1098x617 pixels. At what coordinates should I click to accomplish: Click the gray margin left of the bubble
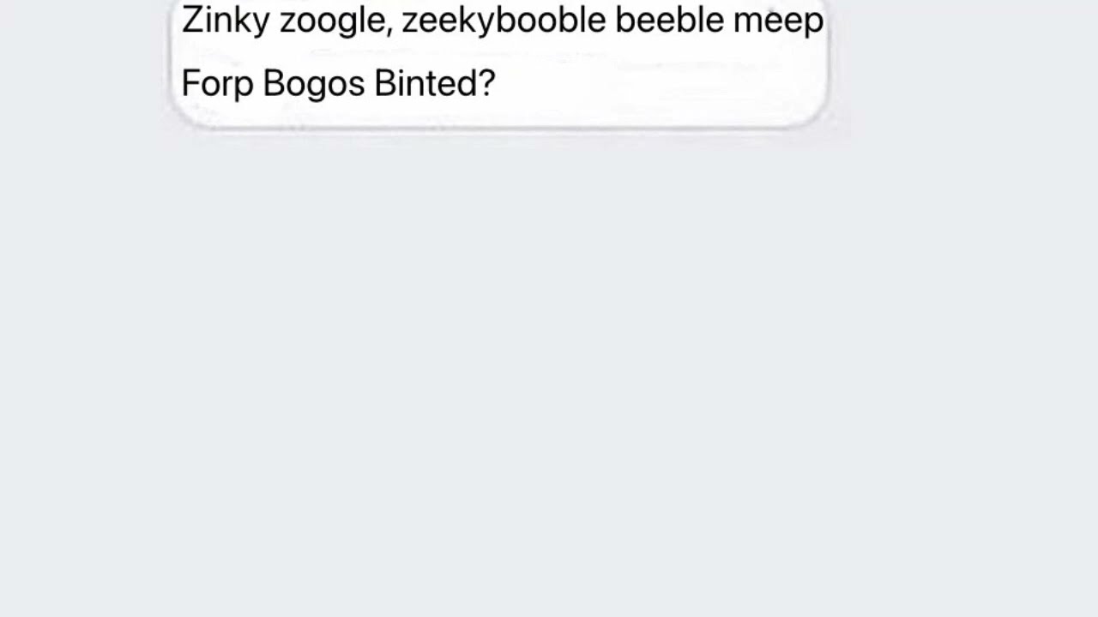coord(84,64)
